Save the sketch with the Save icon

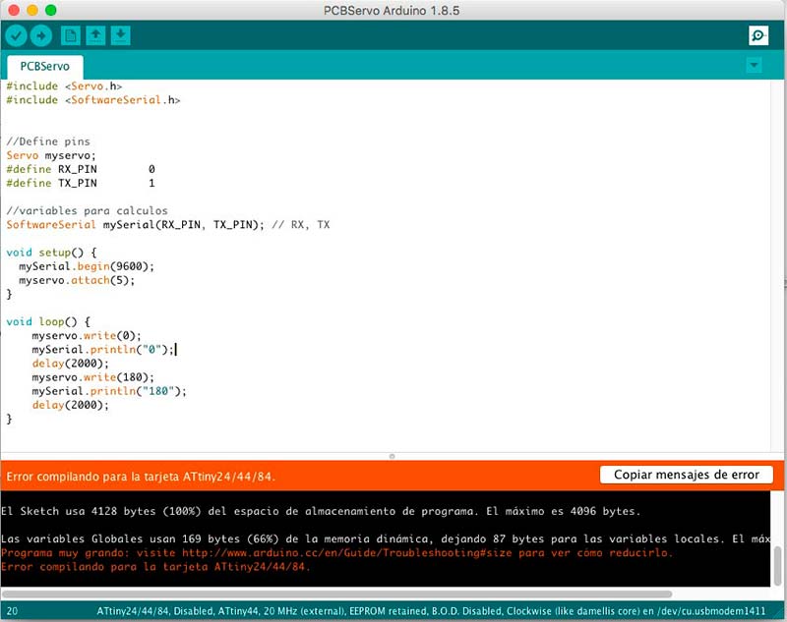[120, 35]
